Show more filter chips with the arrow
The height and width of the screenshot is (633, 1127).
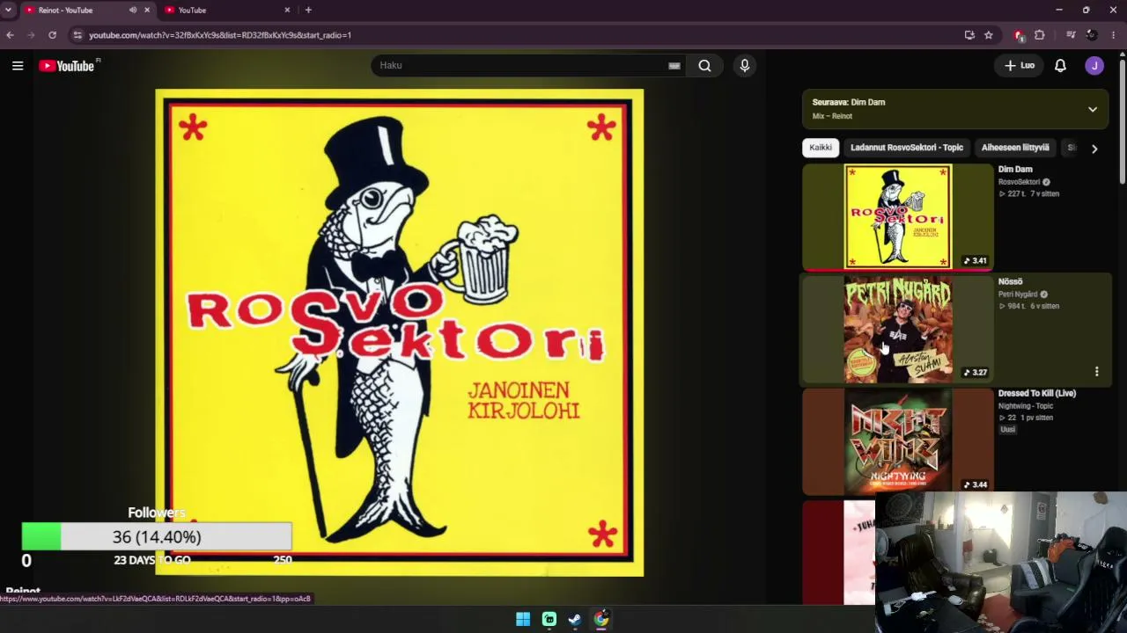[1094, 149]
